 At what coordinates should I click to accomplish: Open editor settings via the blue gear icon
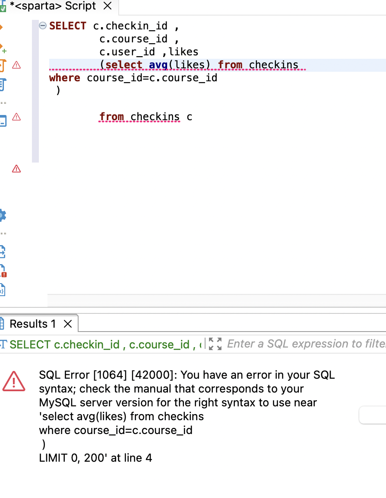[3, 215]
